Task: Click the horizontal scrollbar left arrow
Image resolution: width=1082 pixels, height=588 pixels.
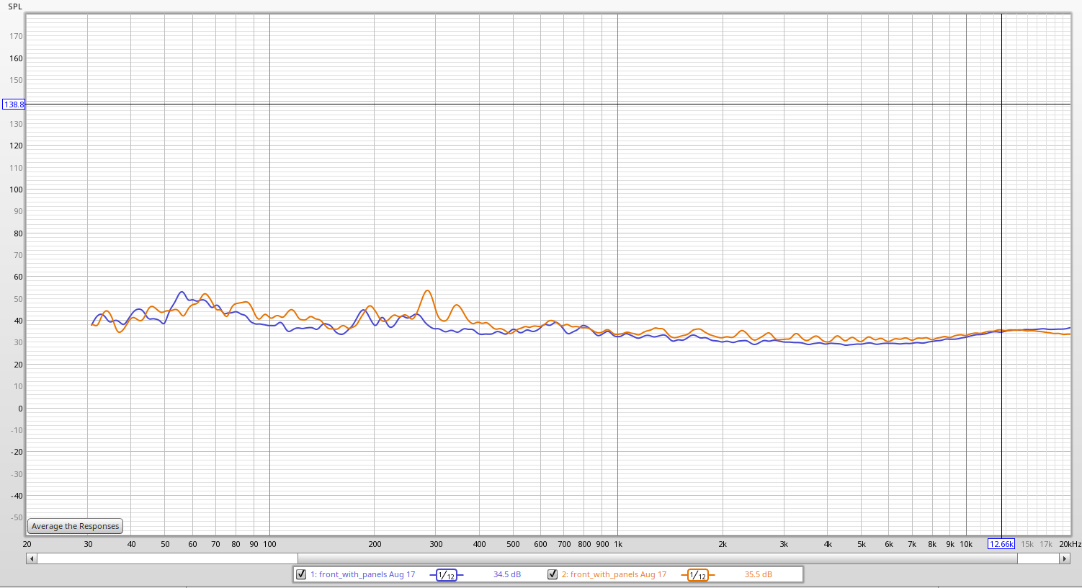Action: tap(32, 558)
